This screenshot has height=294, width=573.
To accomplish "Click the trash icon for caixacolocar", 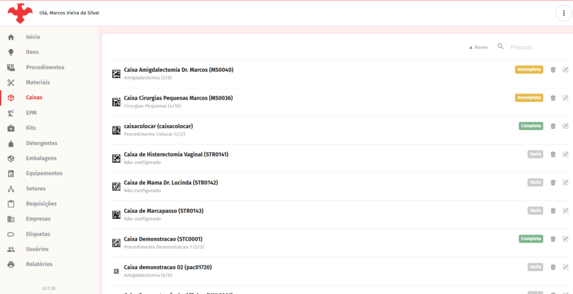I will (553, 126).
